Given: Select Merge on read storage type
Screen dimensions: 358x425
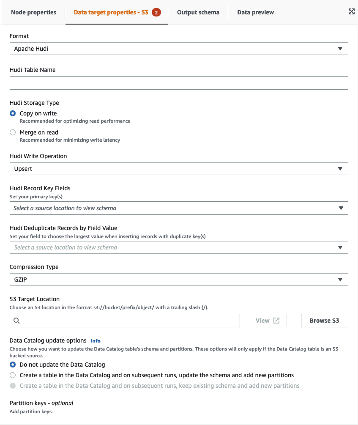Looking at the screenshot, I should click(13, 132).
